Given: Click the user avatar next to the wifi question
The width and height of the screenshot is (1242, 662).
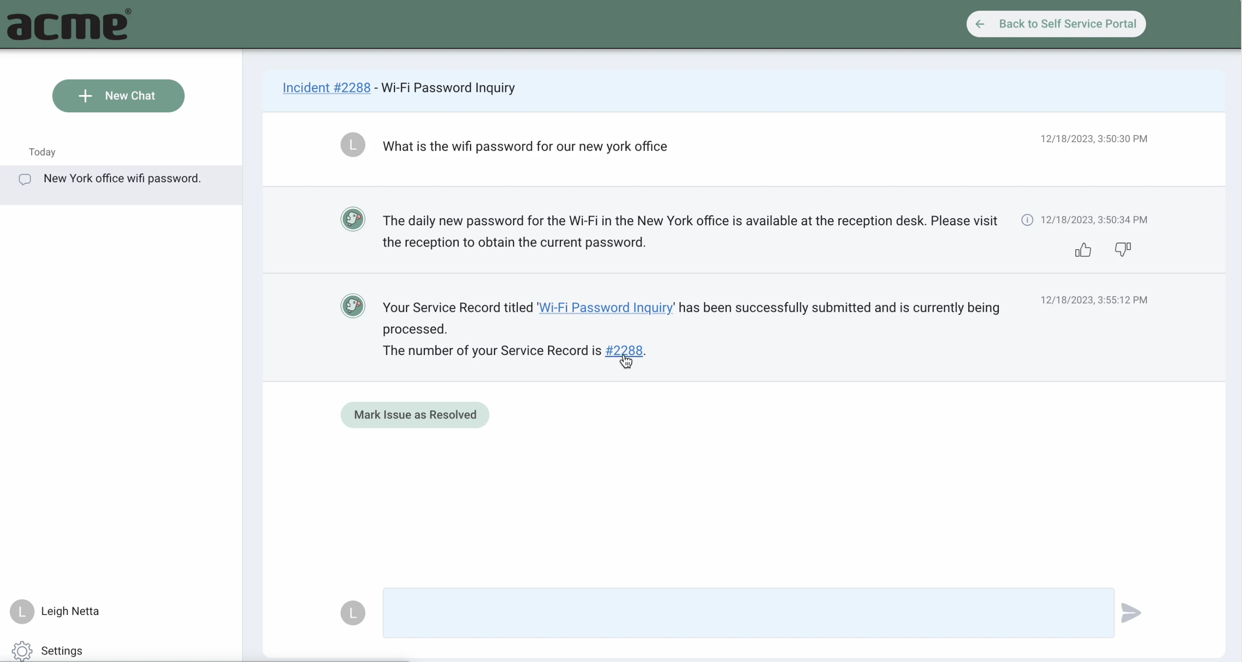Looking at the screenshot, I should [353, 144].
